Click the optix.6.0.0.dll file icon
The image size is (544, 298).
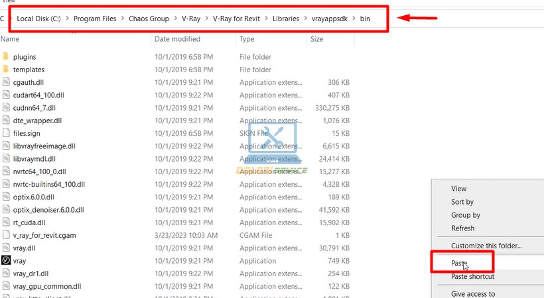click(x=6, y=197)
